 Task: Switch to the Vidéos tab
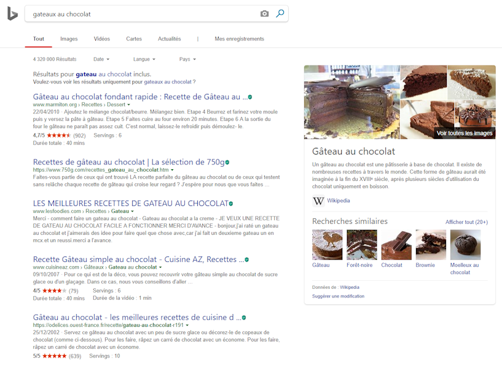pos(102,39)
